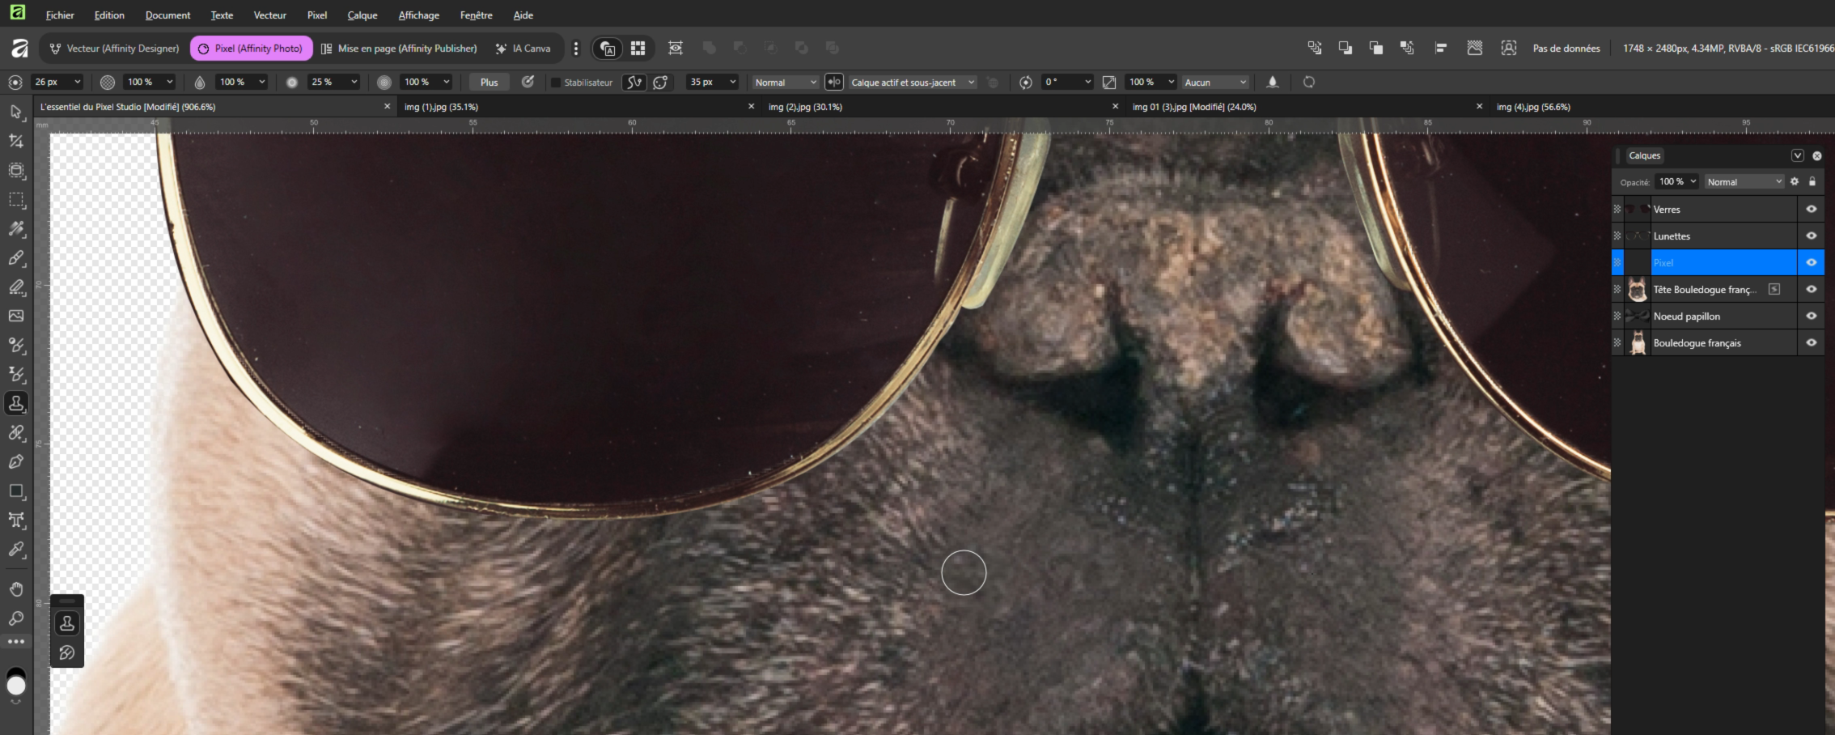Image resolution: width=1835 pixels, height=735 pixels.
Task: Select the Hand pan tool
Action: point(16,589)
